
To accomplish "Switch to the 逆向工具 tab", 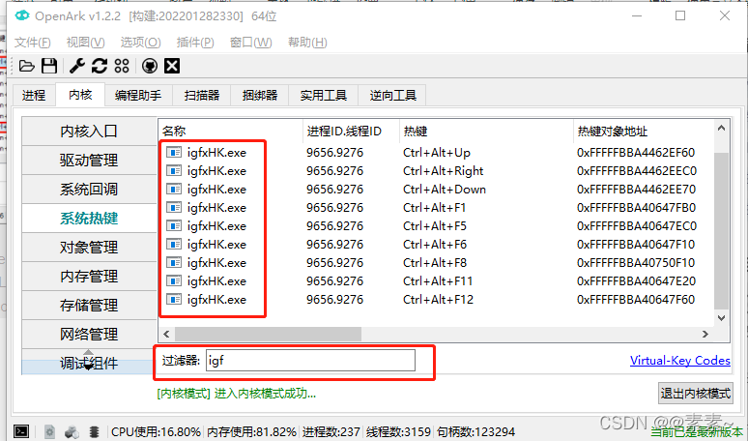I will pos(392,95).
